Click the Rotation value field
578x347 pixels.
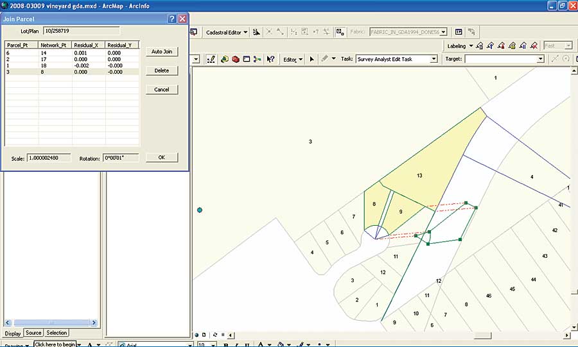pos(121,158)
